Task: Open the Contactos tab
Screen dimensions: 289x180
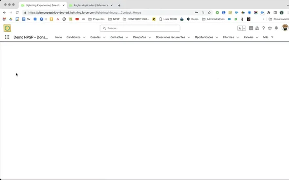Action: pyautogui.click(x=117, y=37)
